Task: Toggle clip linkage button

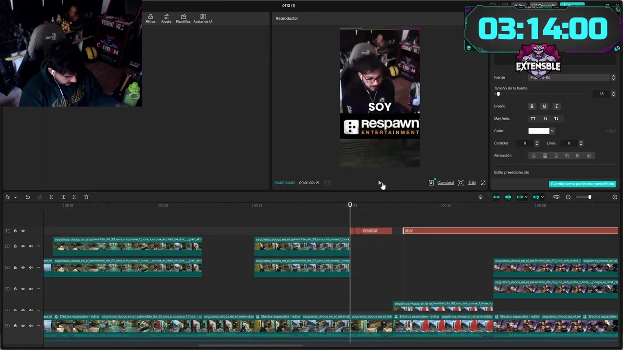Action: pyautogui.click(x=520, y=197)
